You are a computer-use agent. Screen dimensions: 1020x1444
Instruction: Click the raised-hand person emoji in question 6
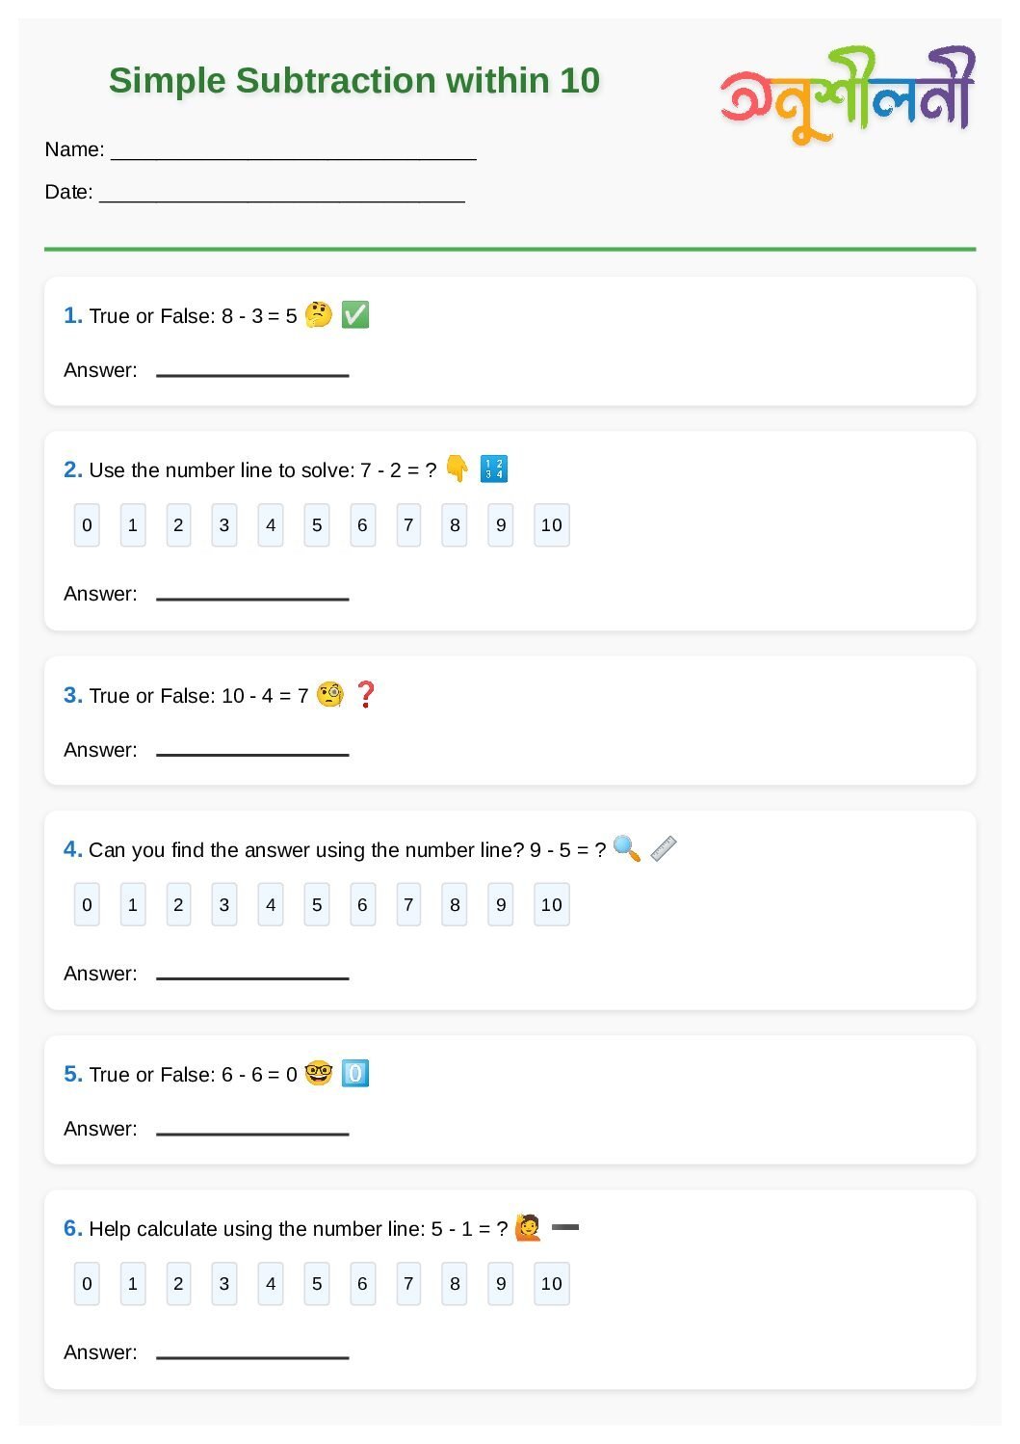528,1227
